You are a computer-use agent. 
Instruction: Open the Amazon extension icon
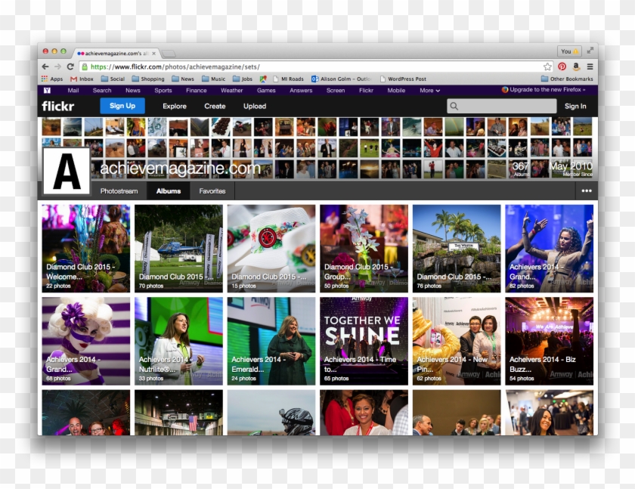coord(575,67)
